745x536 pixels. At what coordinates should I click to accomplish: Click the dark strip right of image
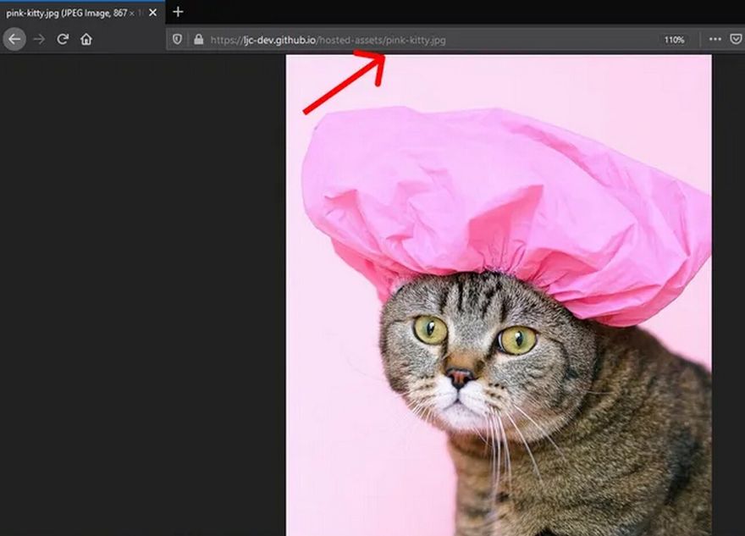point(728,296)
